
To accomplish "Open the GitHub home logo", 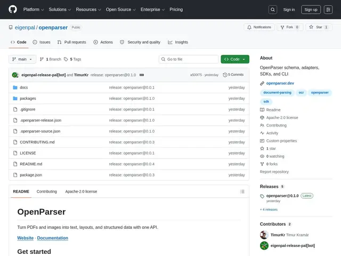I will point(13,10).
